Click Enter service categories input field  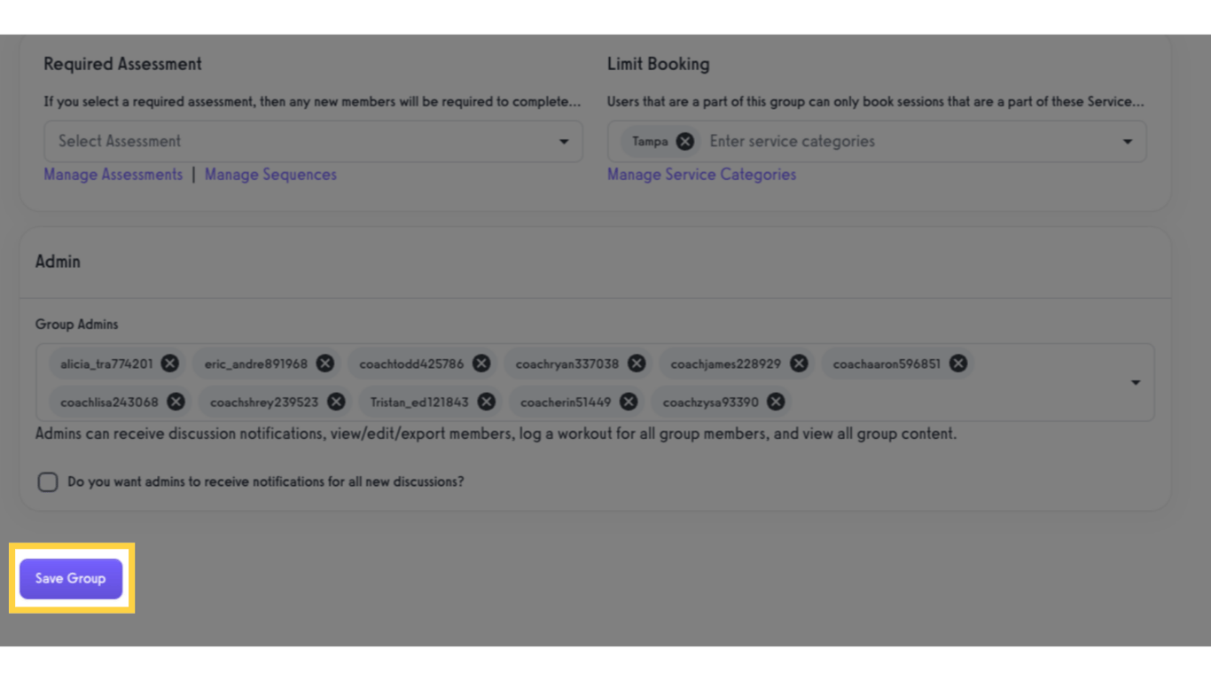(887, 141)
